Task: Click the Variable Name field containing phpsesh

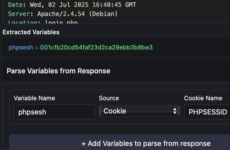Action: coord(54,112)
